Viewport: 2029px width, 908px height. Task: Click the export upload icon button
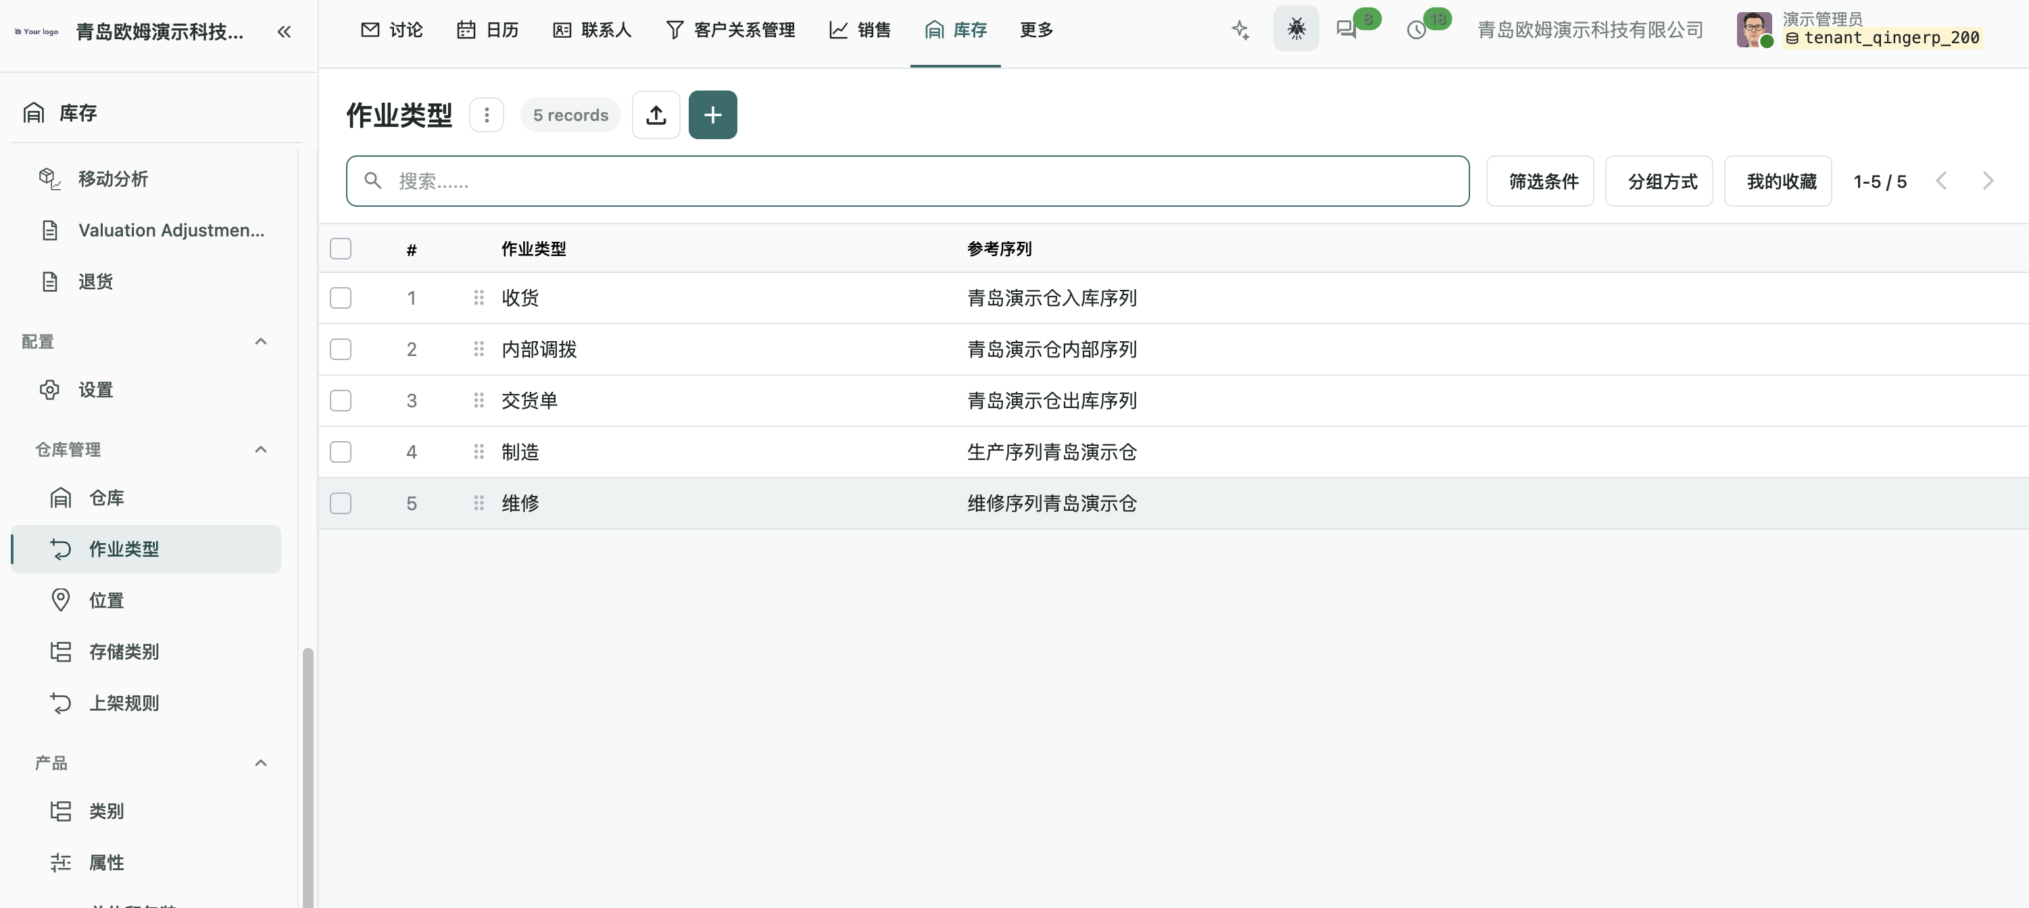pyautogui.click(x=656, y=115)
